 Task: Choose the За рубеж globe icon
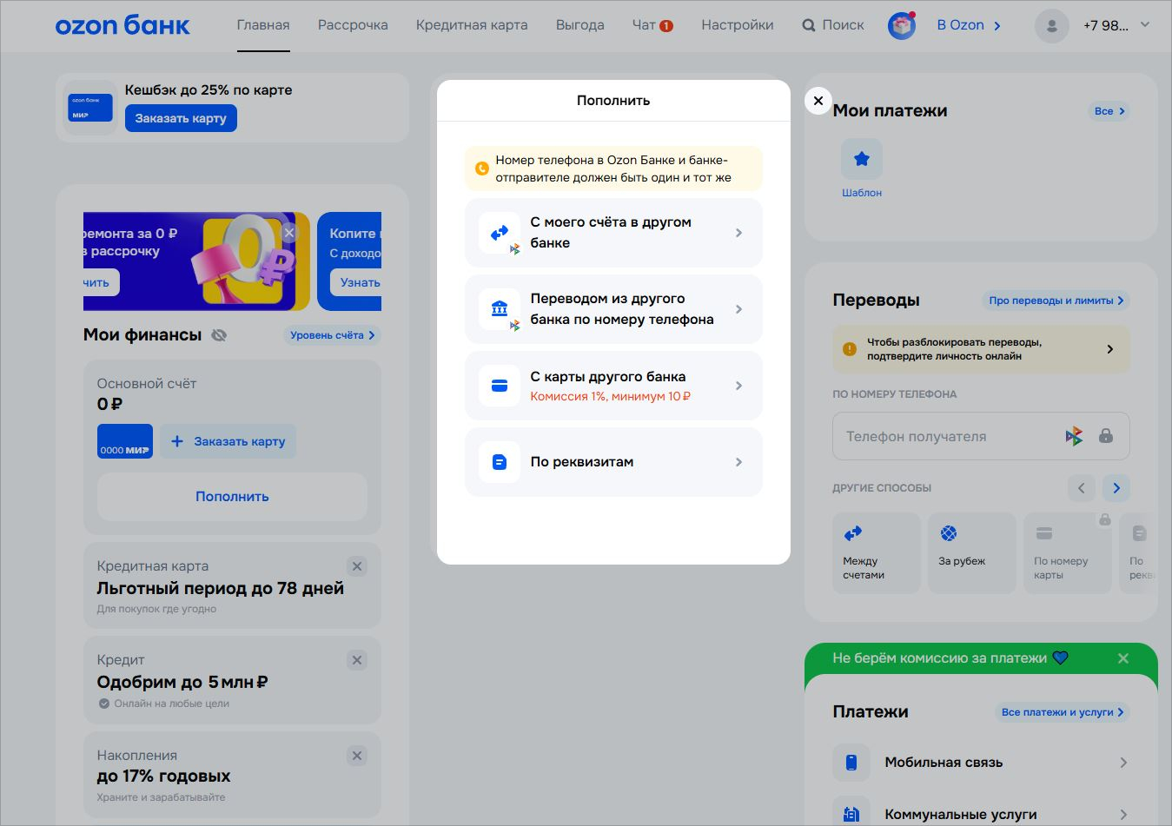point(949,533)
